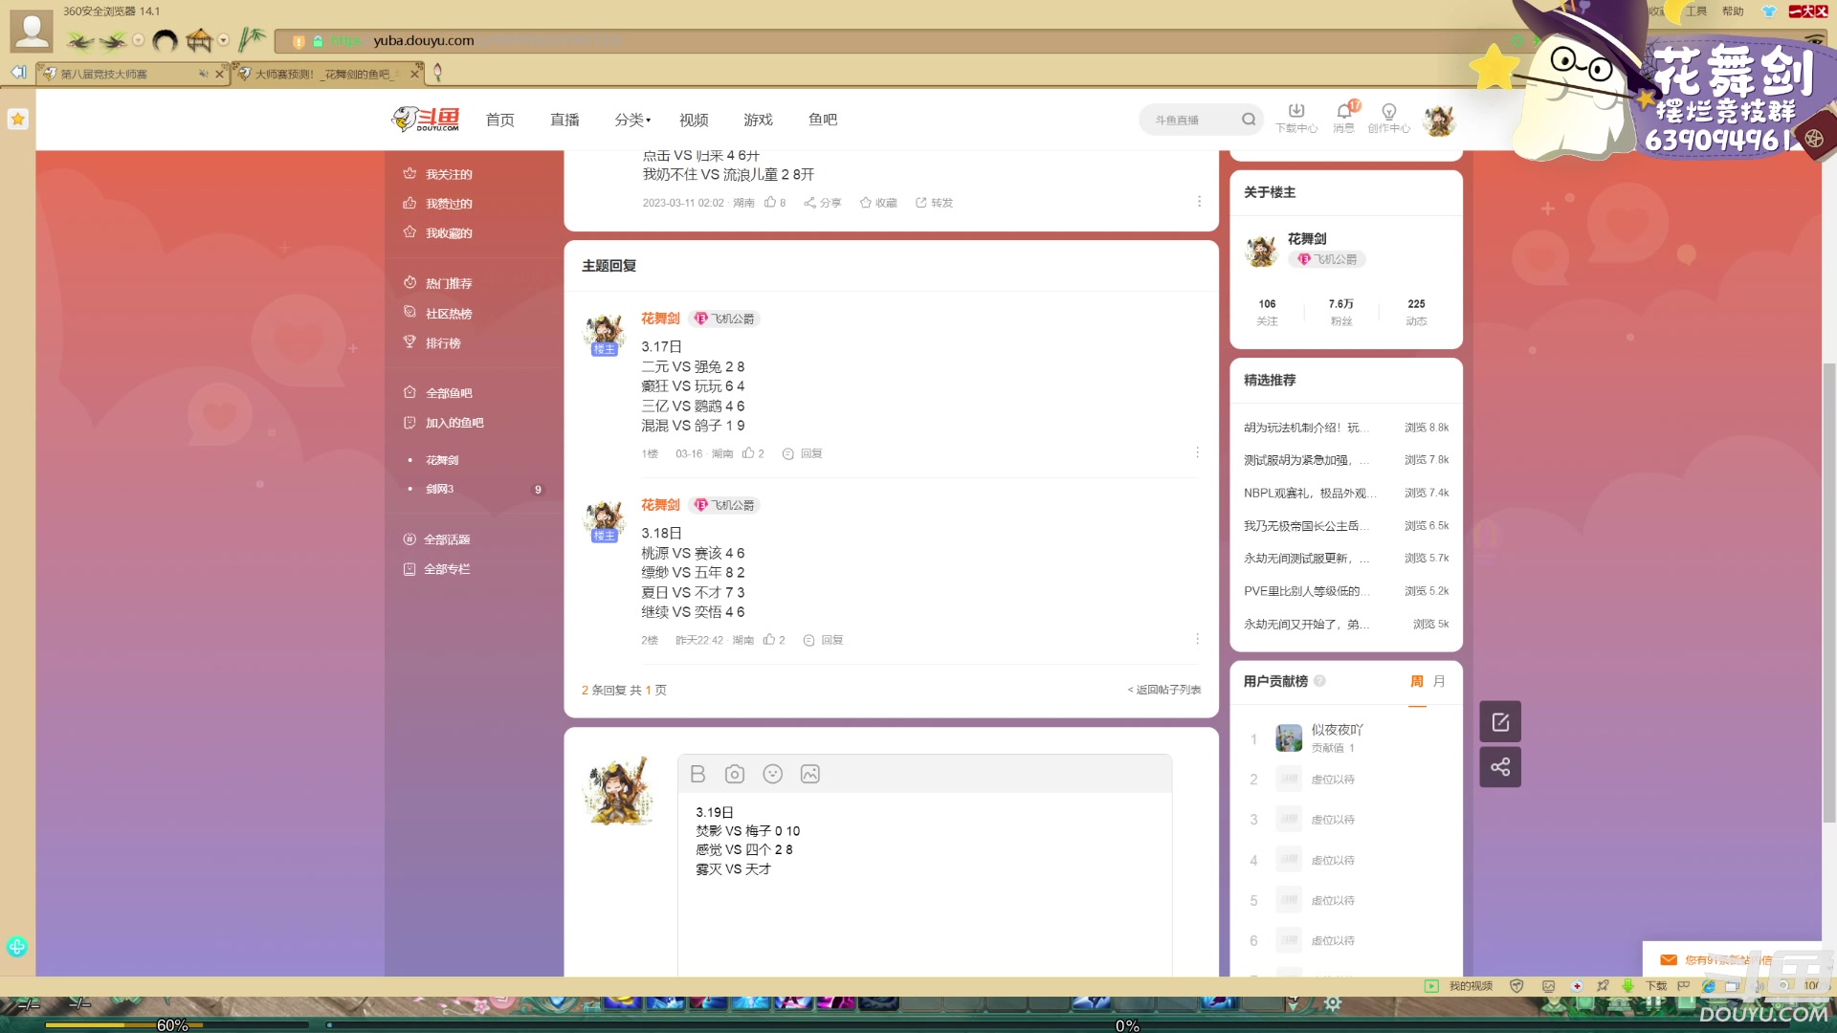The width and height of the screenshot is (1837, 1033).
Task: Click 返回帖子列表 to return to post list
Action: coord(1167,689)
